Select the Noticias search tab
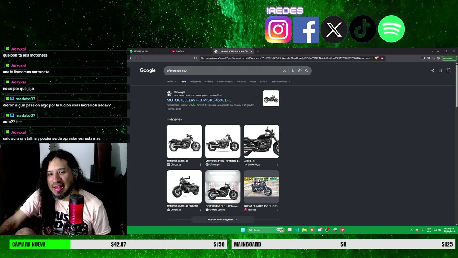The width and height of the screenshot is (458, 258). coord(241,82)
